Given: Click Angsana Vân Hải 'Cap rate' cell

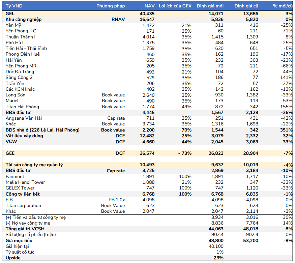Looking at the screenshot, I should 116,118.
